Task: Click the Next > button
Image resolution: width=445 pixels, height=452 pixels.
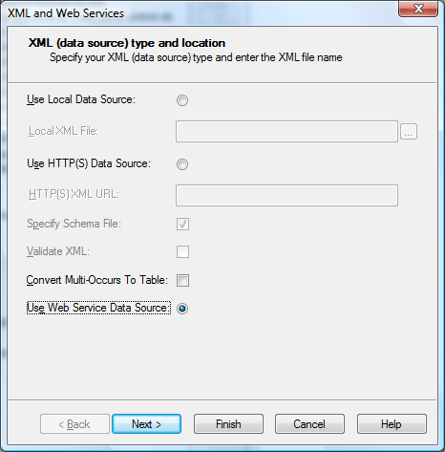Action: click(x=147, y=424)
